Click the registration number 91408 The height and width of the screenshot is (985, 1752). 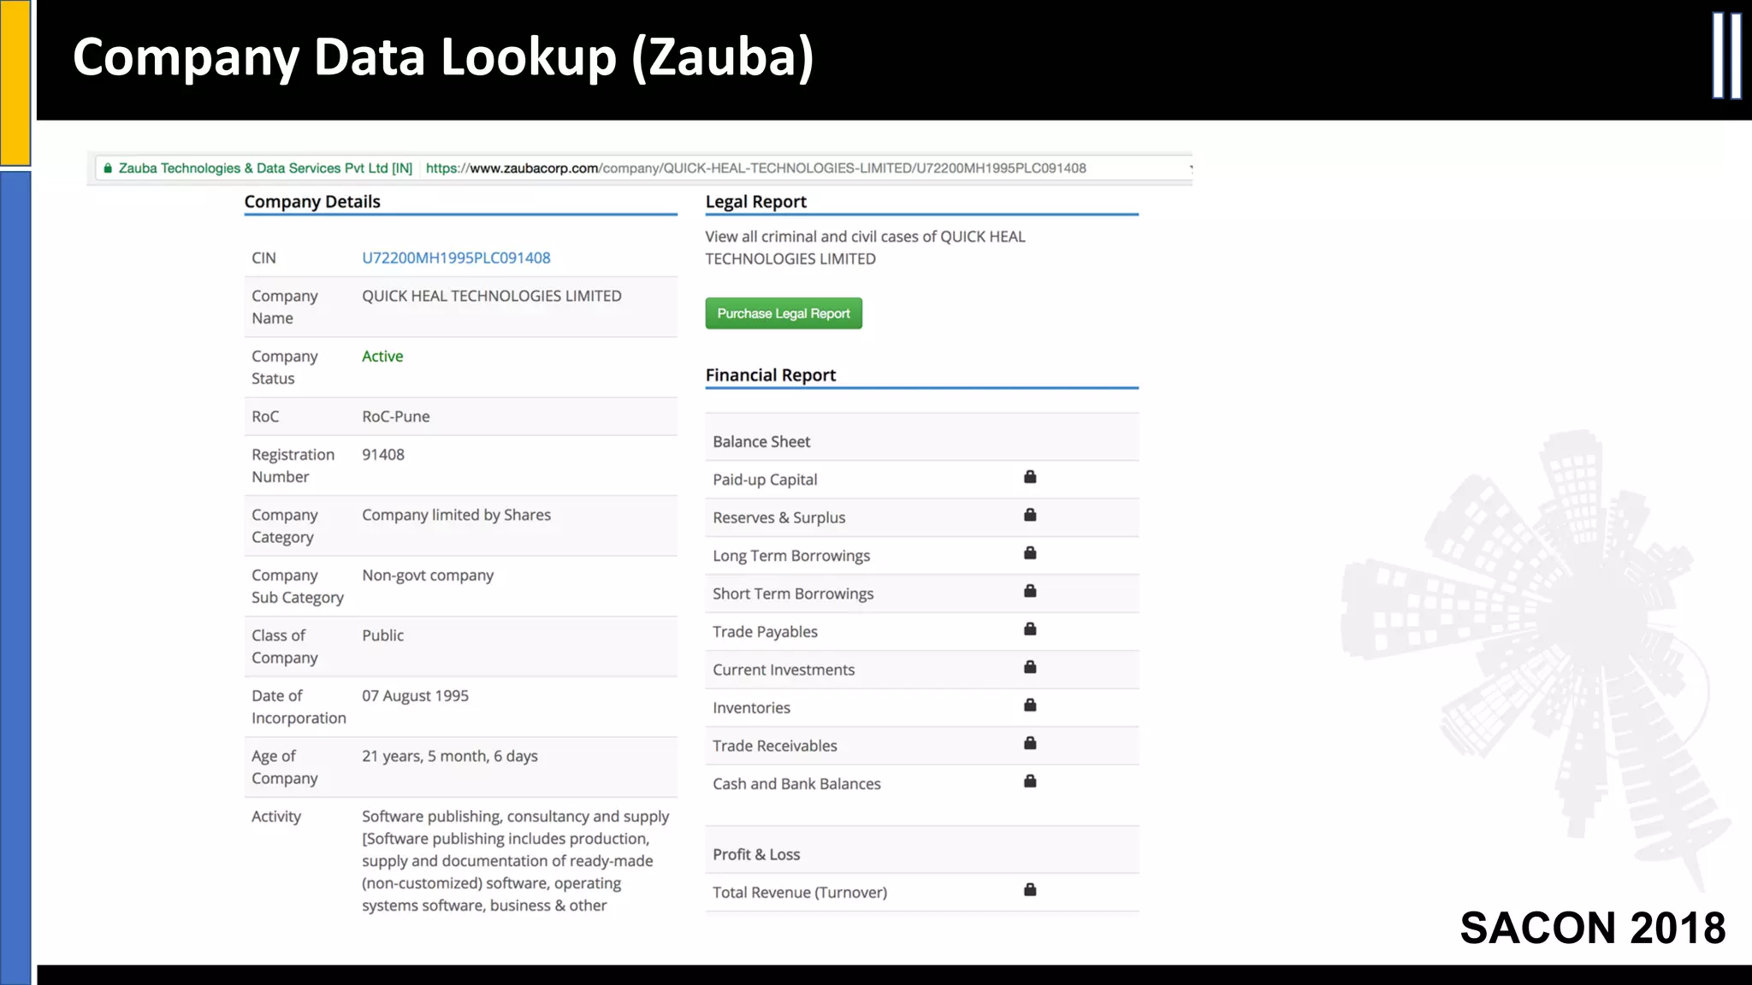tap(383, 455)
